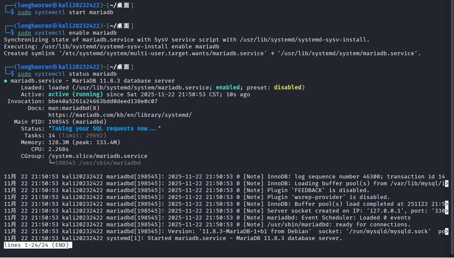Click the yellow 'disabled' preset value
The width and height of the screenshot is (454, 258).
288,88
